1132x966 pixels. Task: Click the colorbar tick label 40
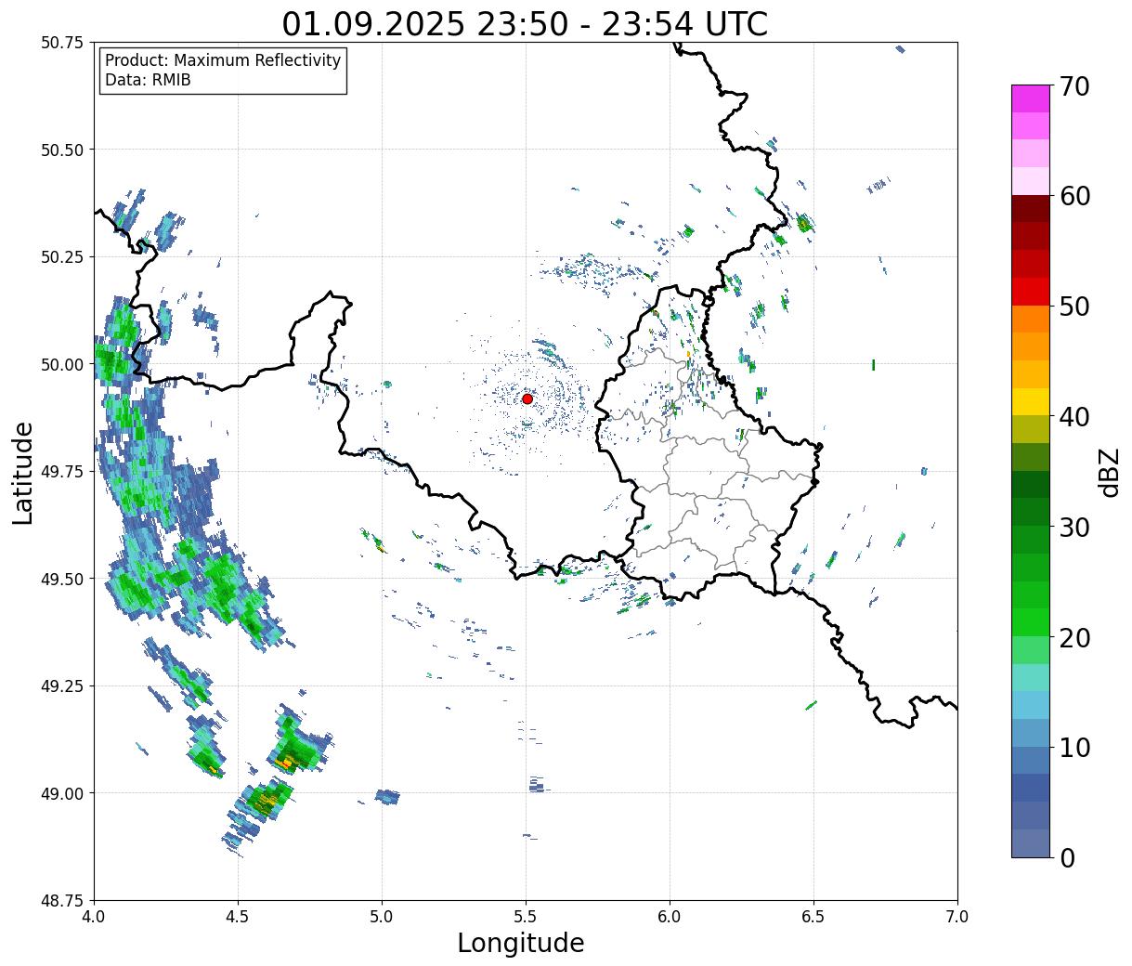click(x=1074, y=416)
